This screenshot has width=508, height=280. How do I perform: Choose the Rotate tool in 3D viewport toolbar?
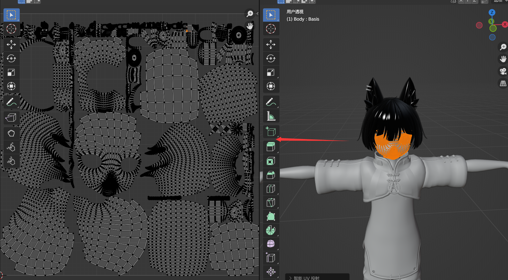pyautogui.click(x=271, y=58)
